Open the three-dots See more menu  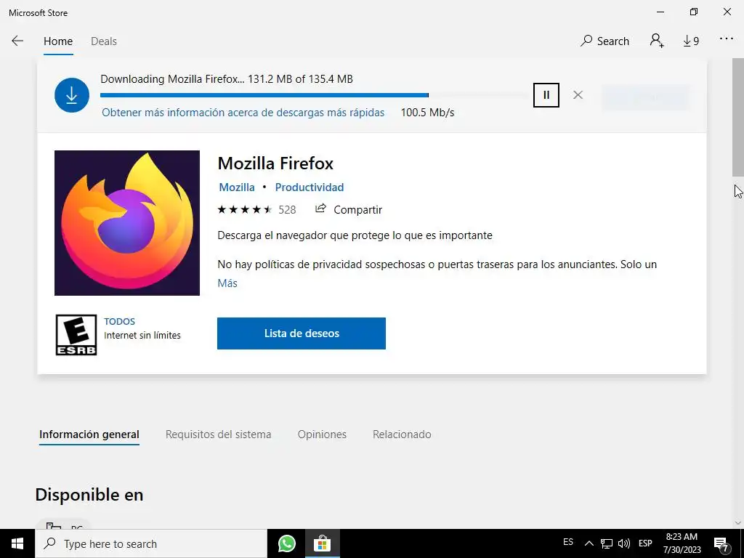point(727,39)
